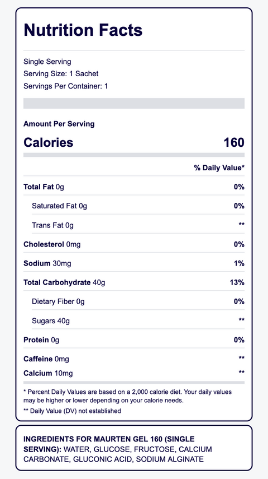Select the % Daily Value header

(x=219, y=168)
